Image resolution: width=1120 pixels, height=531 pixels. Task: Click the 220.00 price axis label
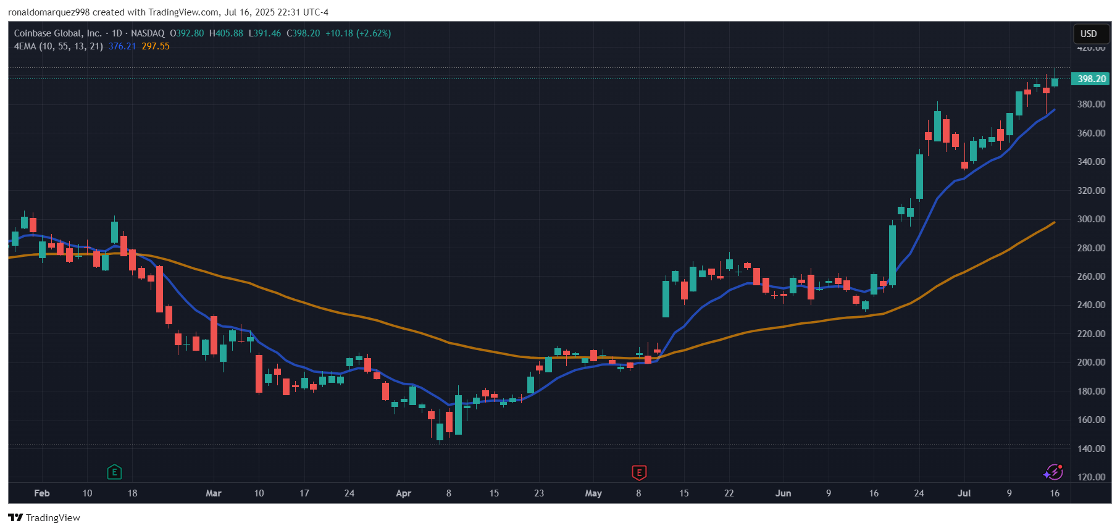1091,334
